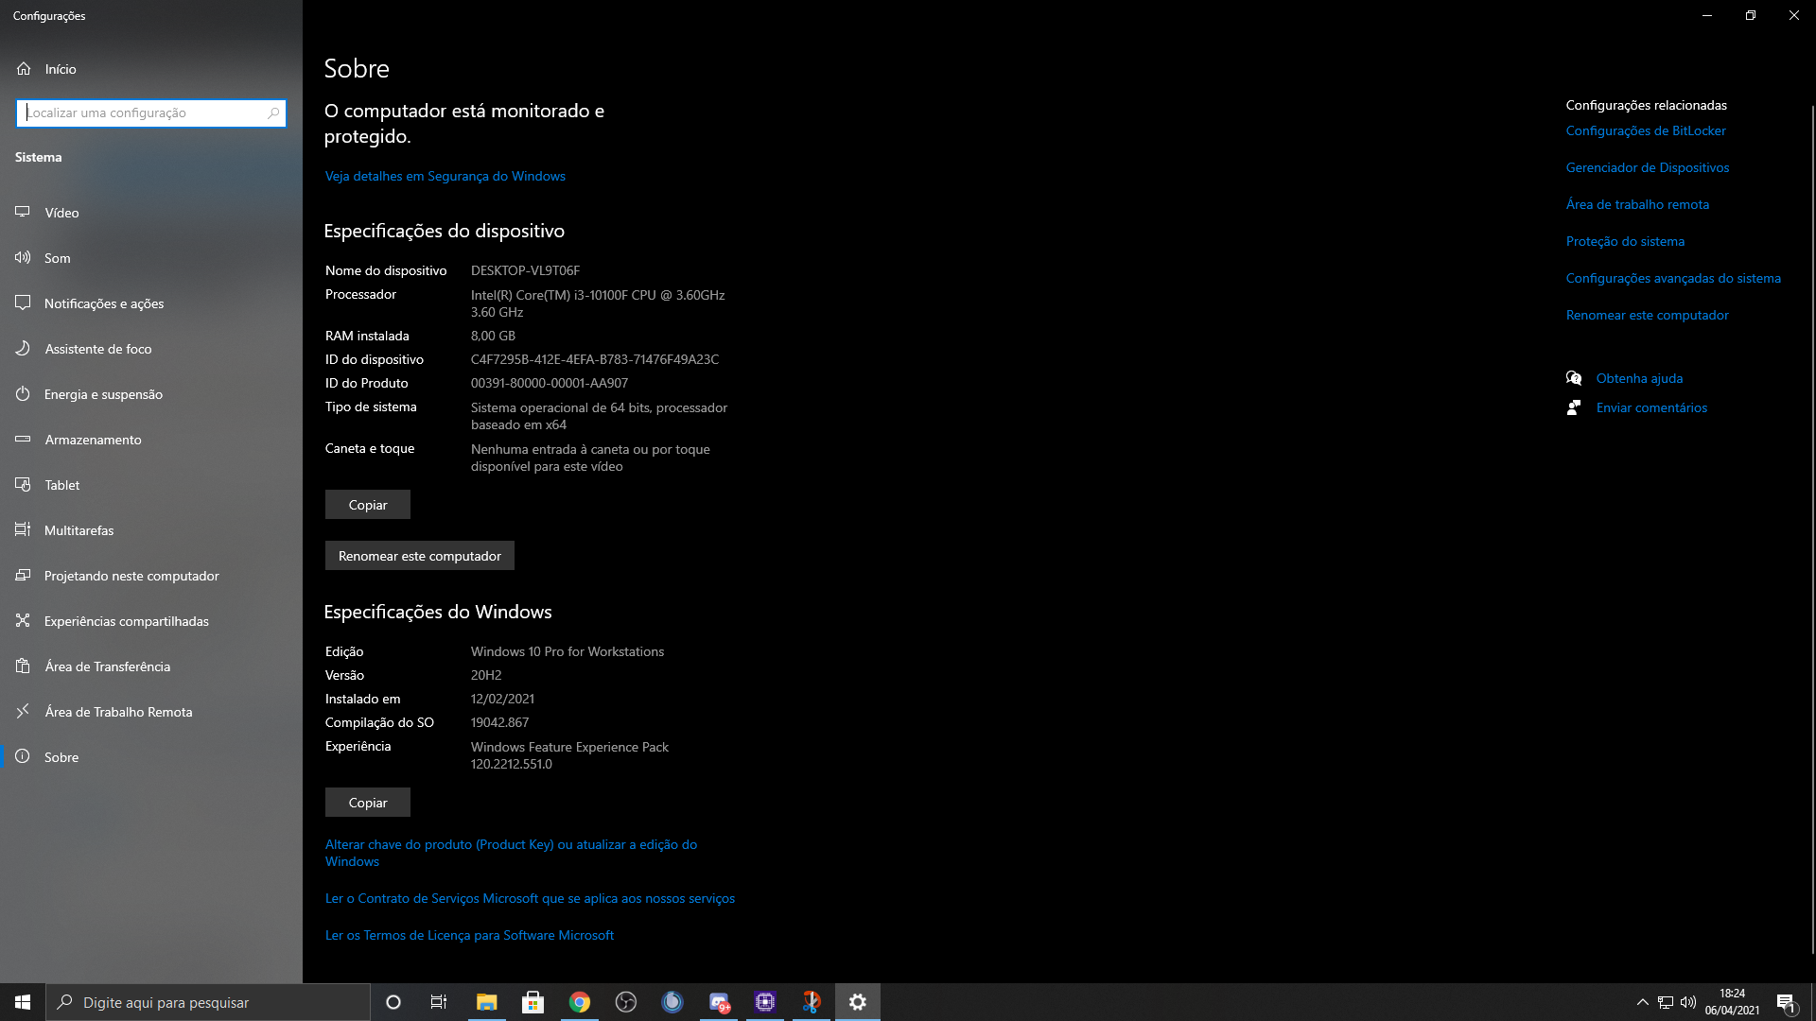Open Cortana circle icon on taskbar
Screen dimensions: 1816x1021
coord(393,1002)
